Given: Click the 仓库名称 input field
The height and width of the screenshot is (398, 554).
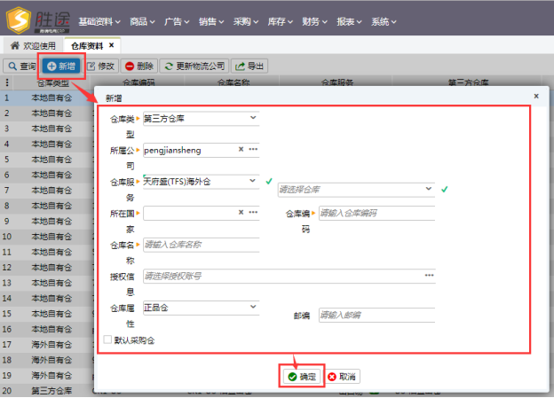Looking at the screenshot, I should [201, 245].
